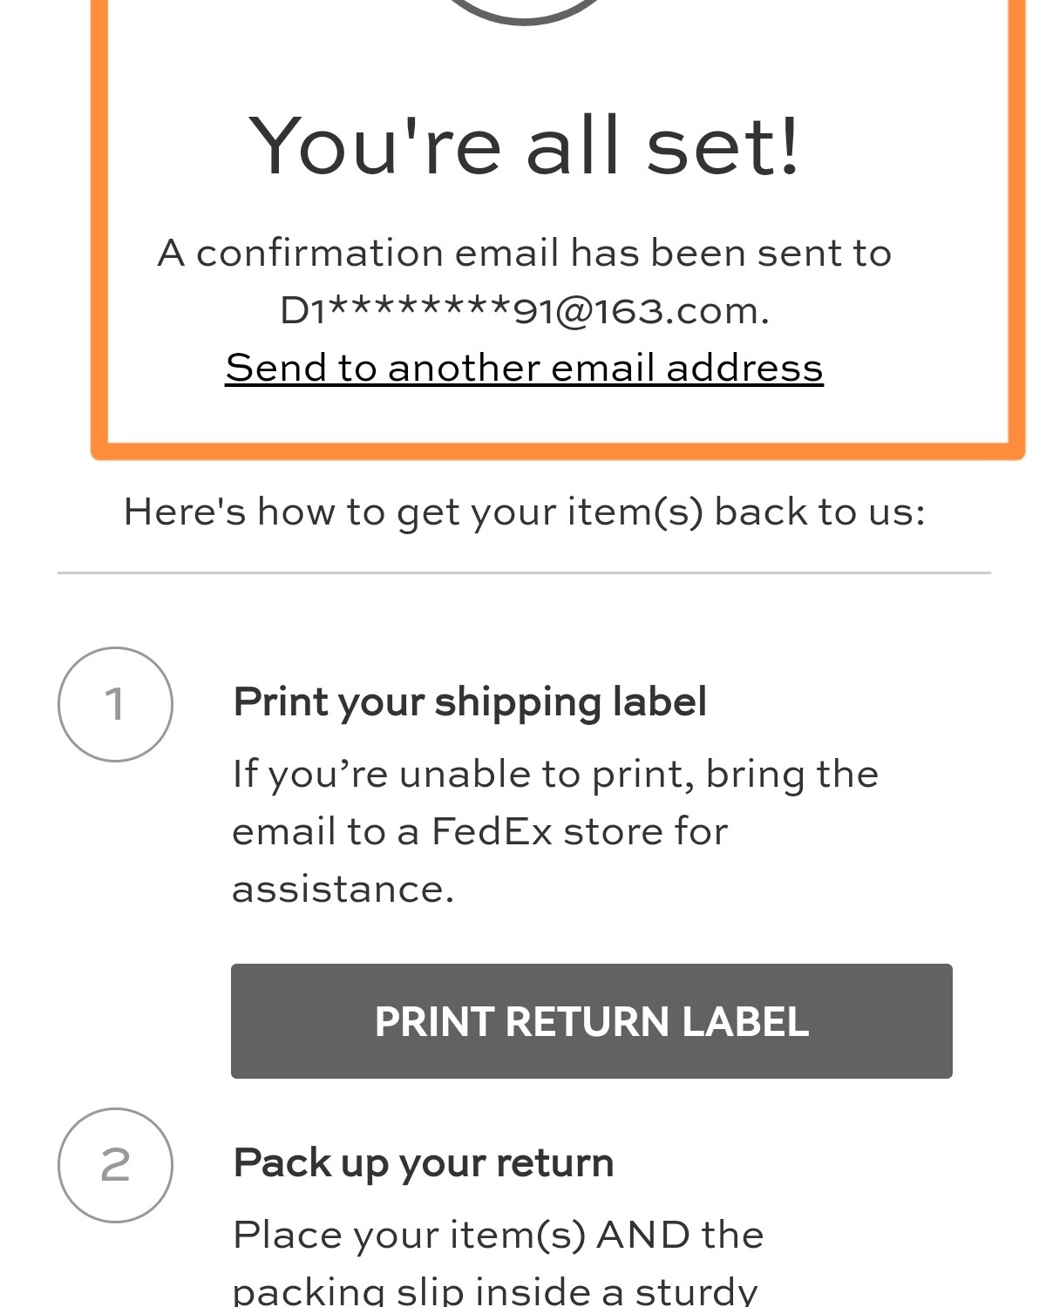Click the horizontal divider line above step 1
This screenshot has width=1046, height=1307.
coord(524,573)
